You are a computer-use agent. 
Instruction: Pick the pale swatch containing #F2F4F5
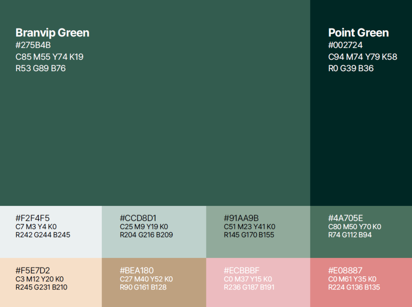(51, 232)
